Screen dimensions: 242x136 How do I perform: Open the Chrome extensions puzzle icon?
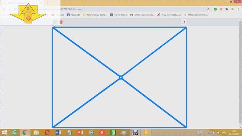pos(226,9)
